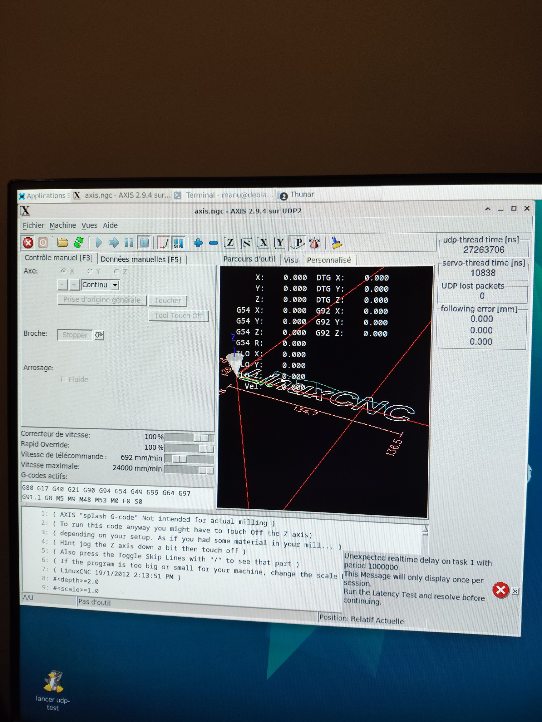Click the G-code listing scrollbar

tap(425, 539)
